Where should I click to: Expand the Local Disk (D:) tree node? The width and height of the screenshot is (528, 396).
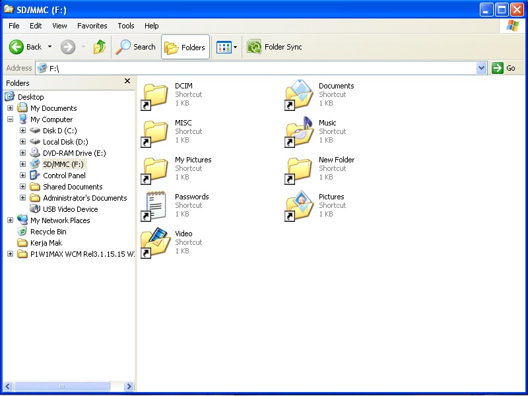(22, 141)
